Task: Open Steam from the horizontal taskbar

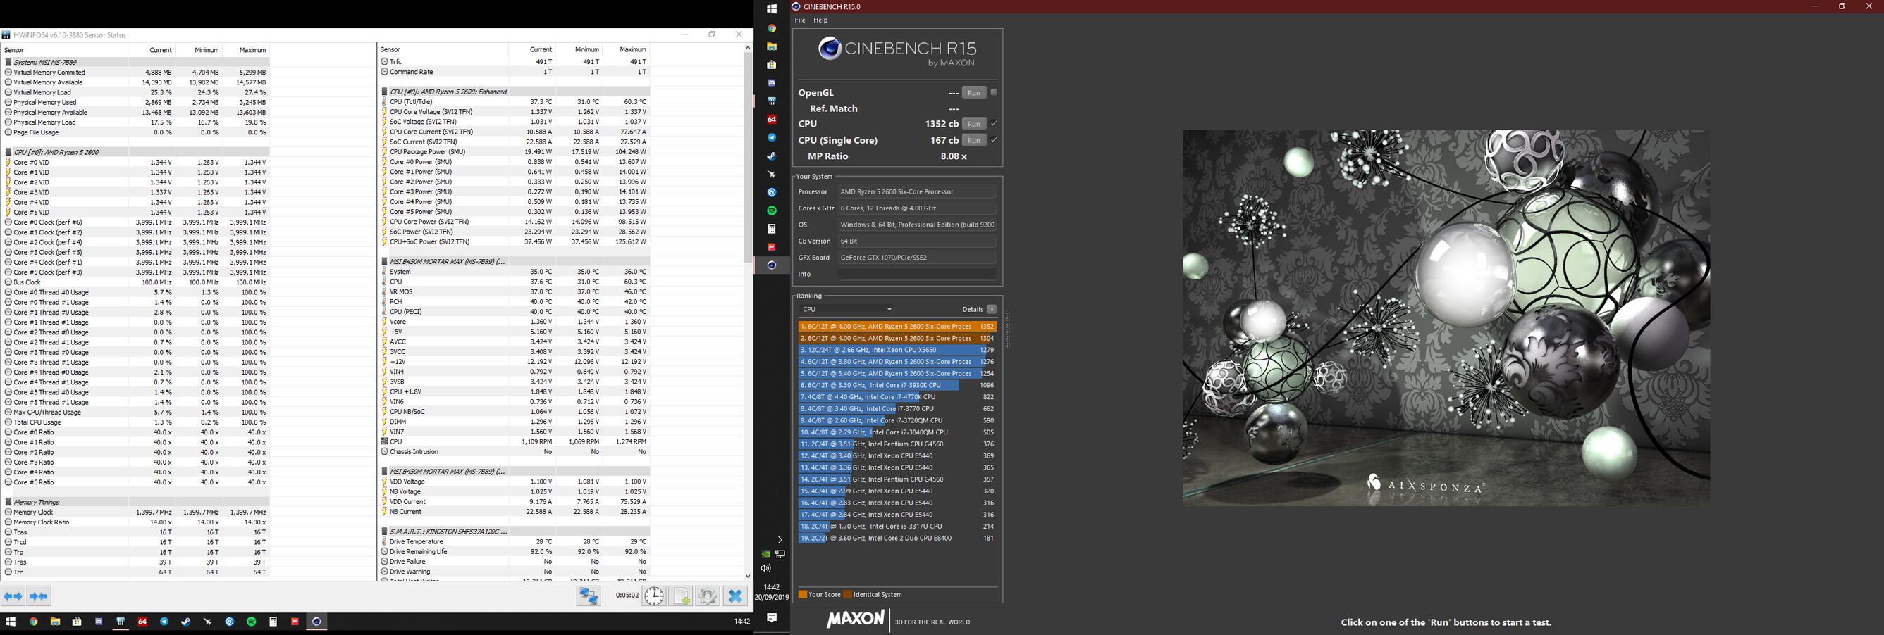Action: coord(186,622)
